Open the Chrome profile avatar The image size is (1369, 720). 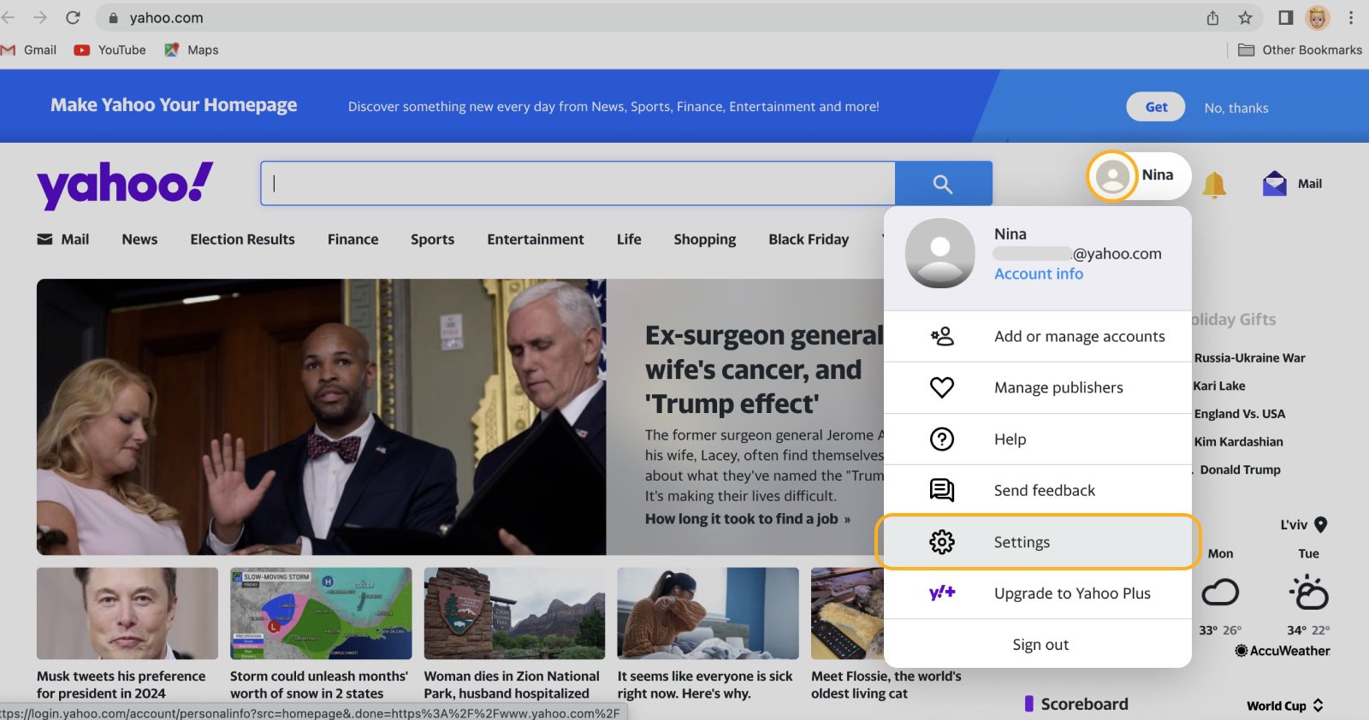click(1318, 17)
